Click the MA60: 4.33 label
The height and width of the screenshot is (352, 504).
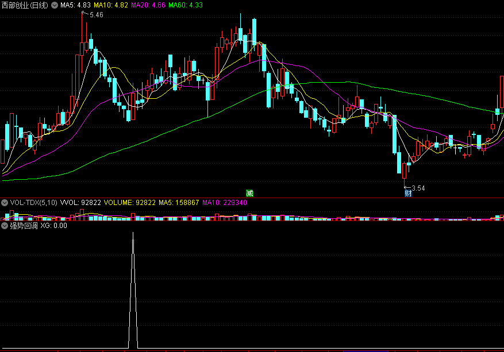(x=186, y=5)
